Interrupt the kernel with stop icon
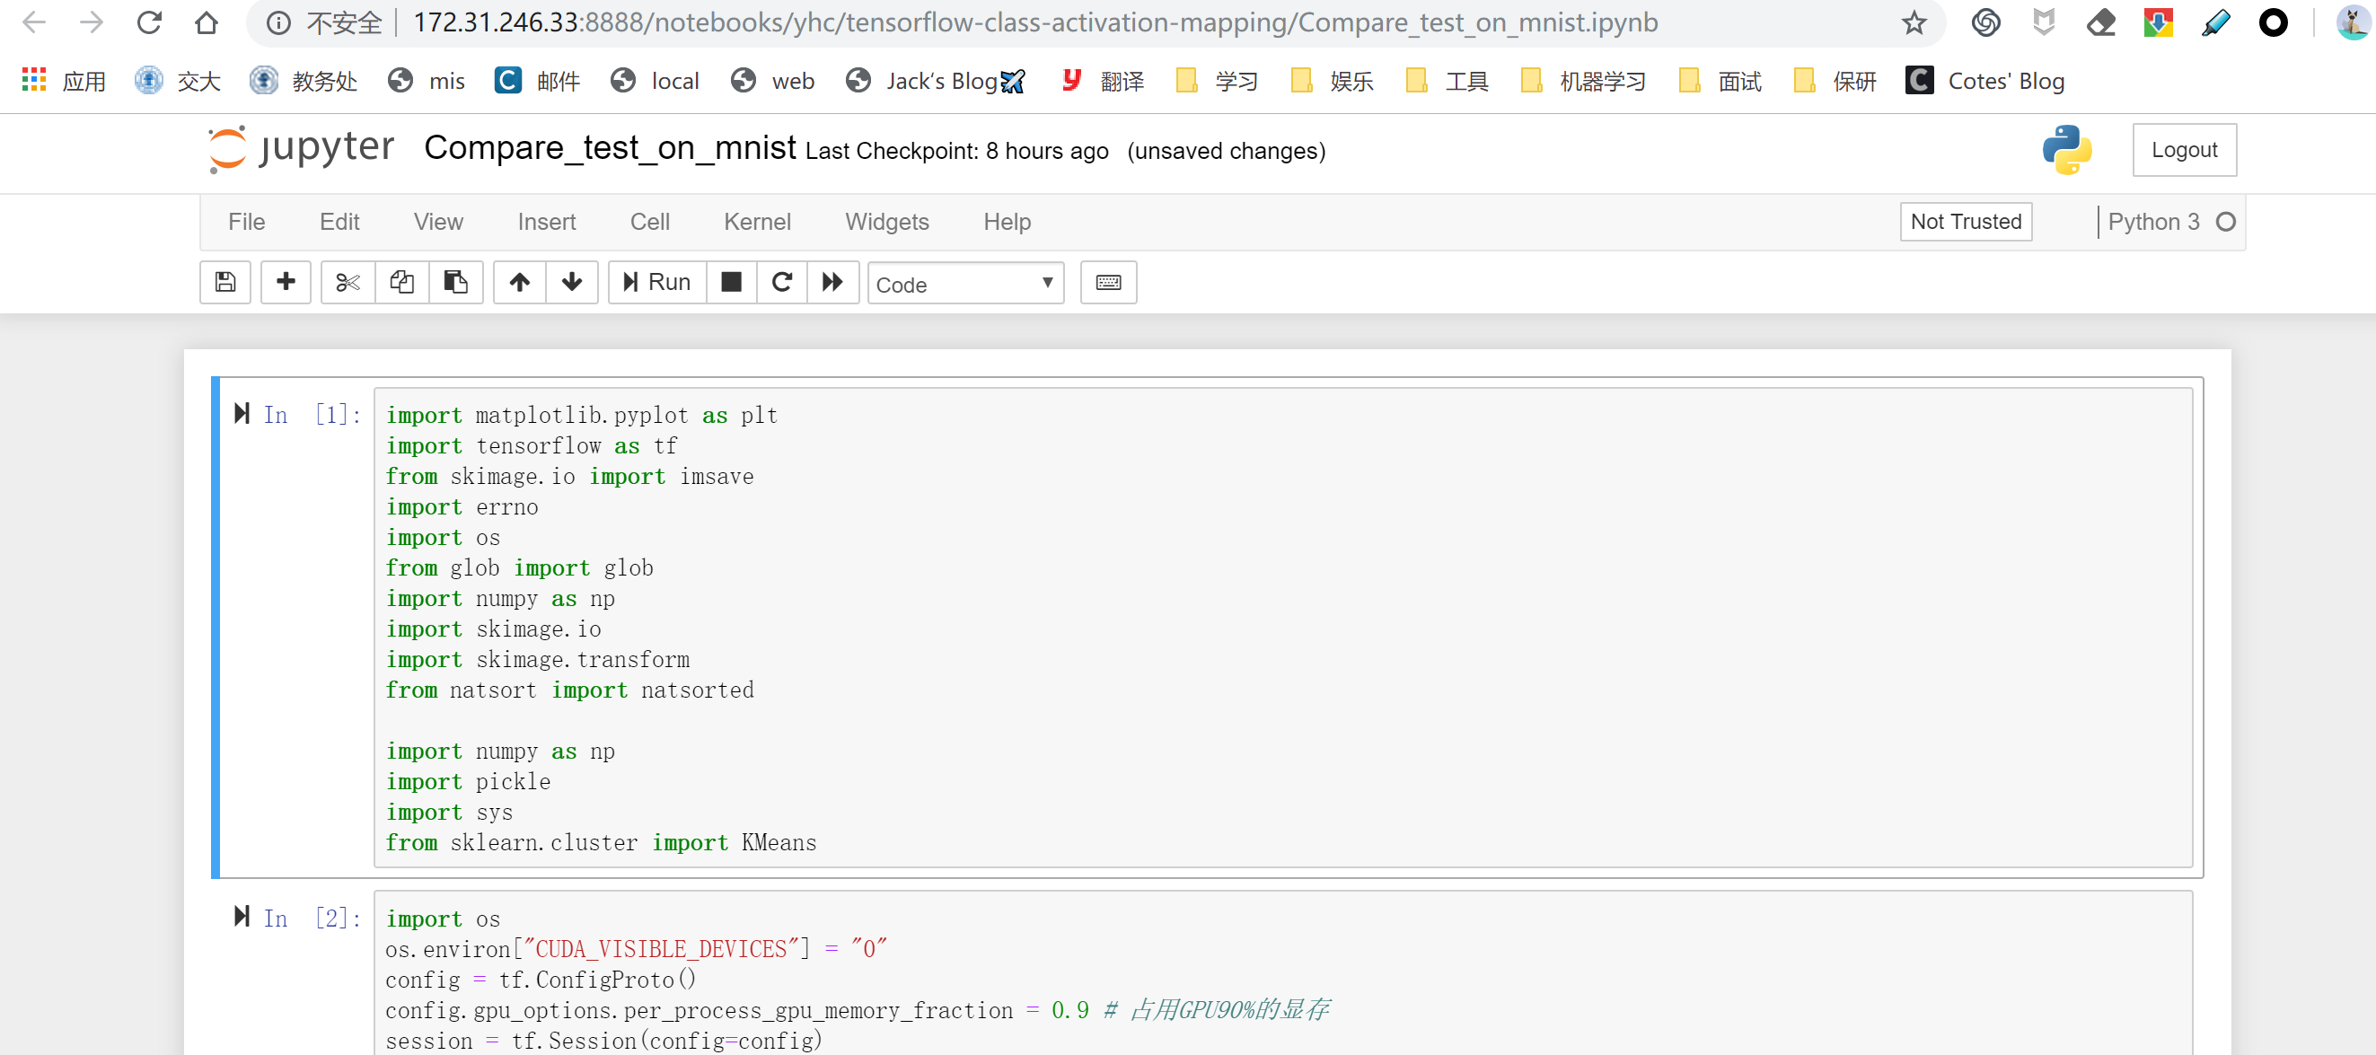 tap(732, 282)
